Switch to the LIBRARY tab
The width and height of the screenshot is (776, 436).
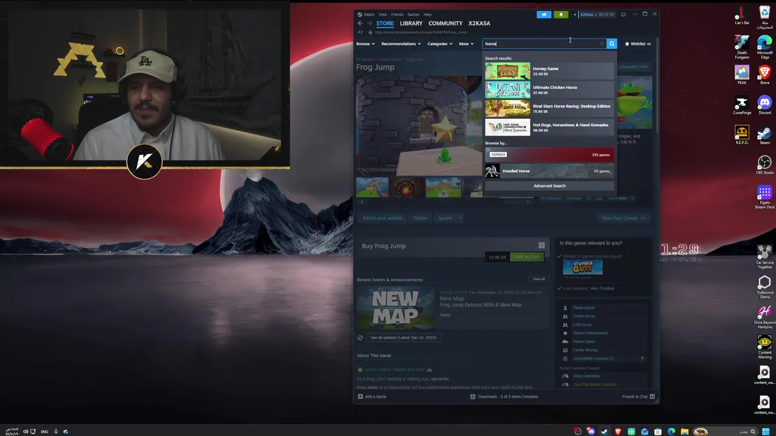pos(411,24)
